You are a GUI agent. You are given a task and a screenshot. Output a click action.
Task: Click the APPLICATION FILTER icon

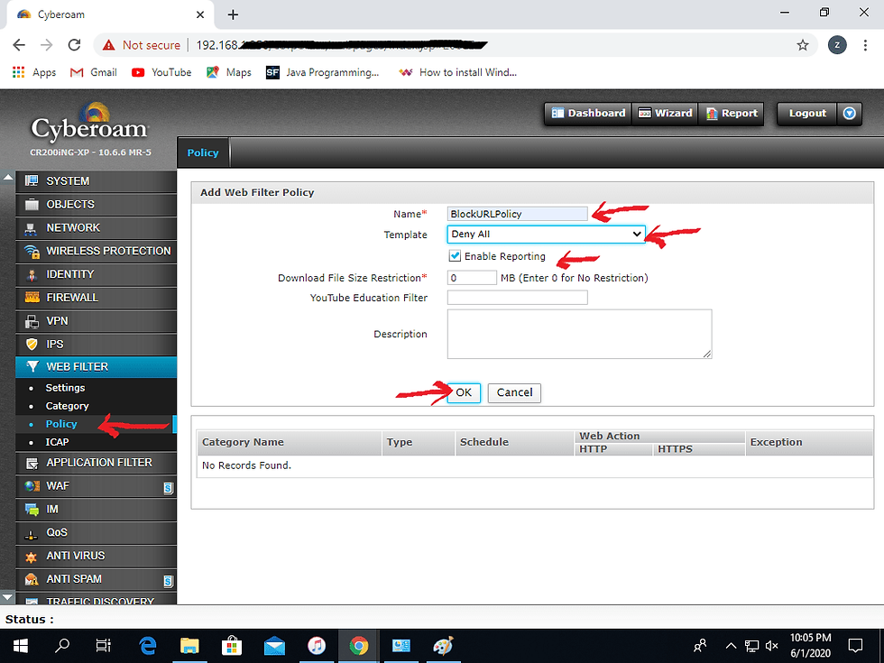(x=32, y=462)
